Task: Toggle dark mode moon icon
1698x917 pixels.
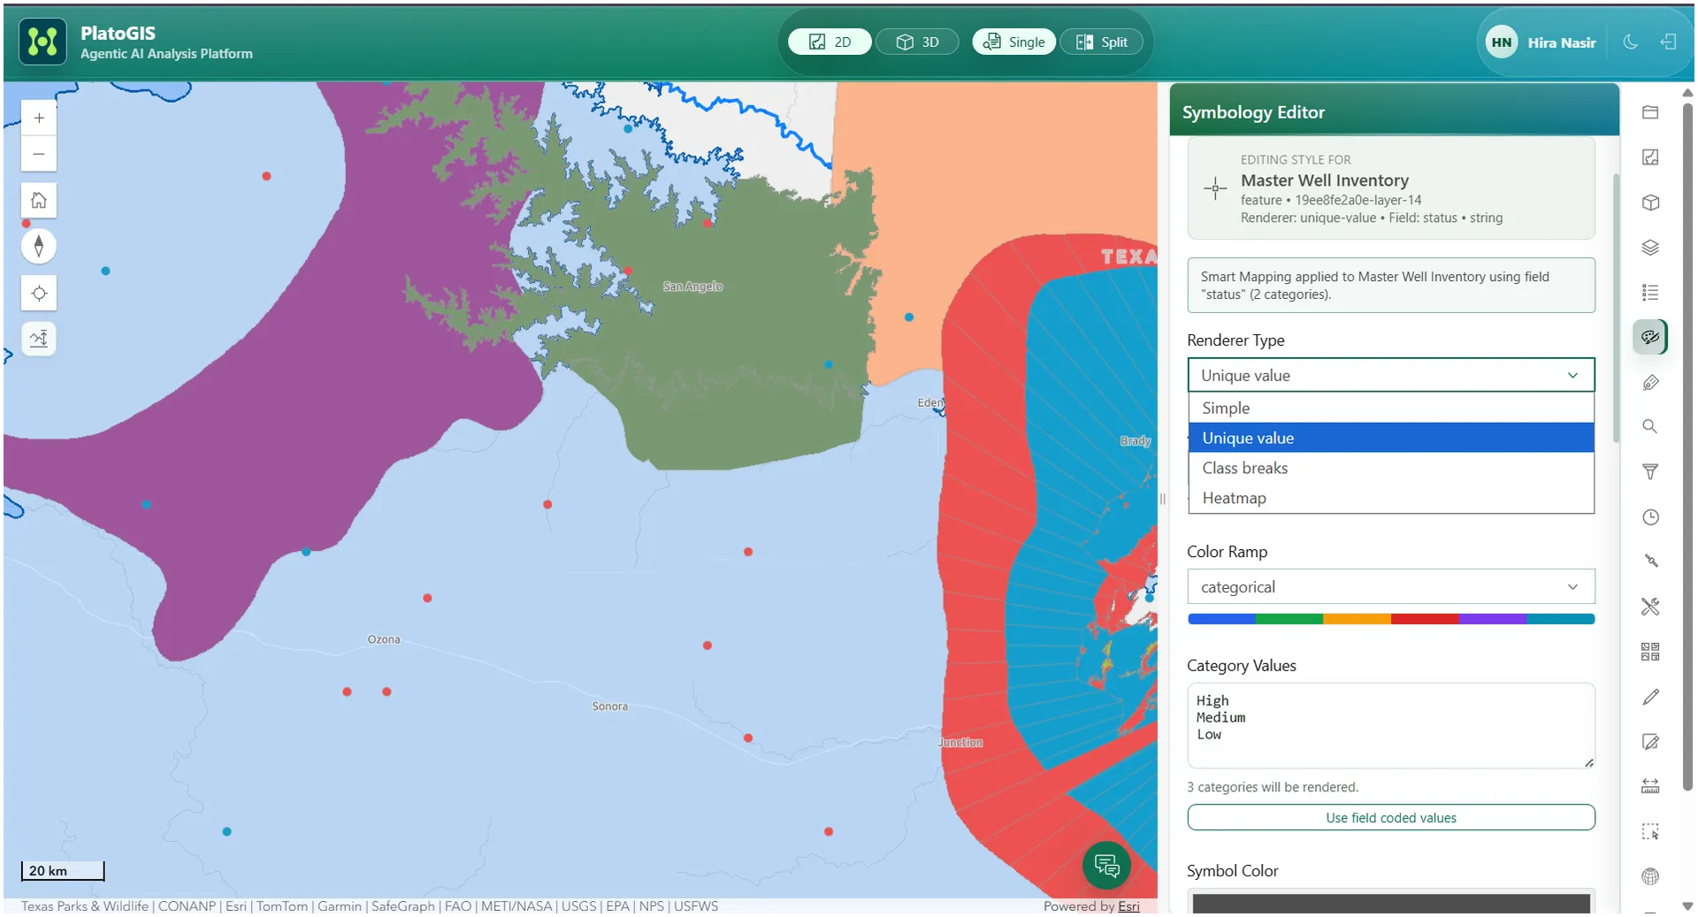Action: pyautogui.click(x=1630, y=42)
